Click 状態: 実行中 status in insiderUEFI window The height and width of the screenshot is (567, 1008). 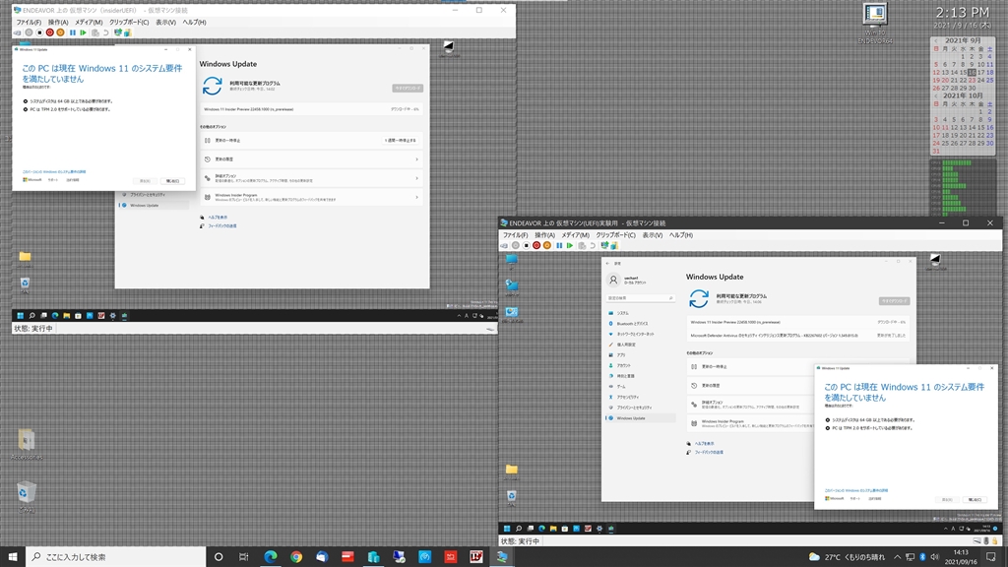click(x=33, y=329)
